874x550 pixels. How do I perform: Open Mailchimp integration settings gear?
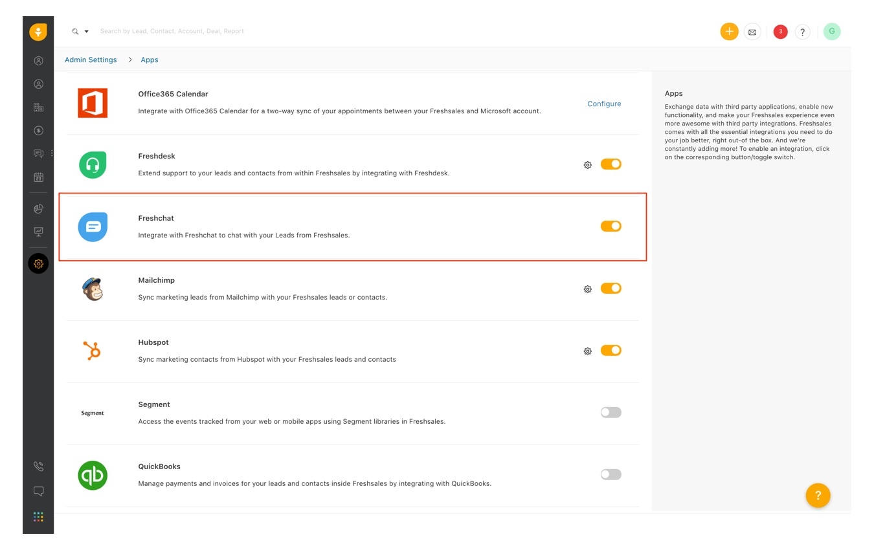(587, 289)
